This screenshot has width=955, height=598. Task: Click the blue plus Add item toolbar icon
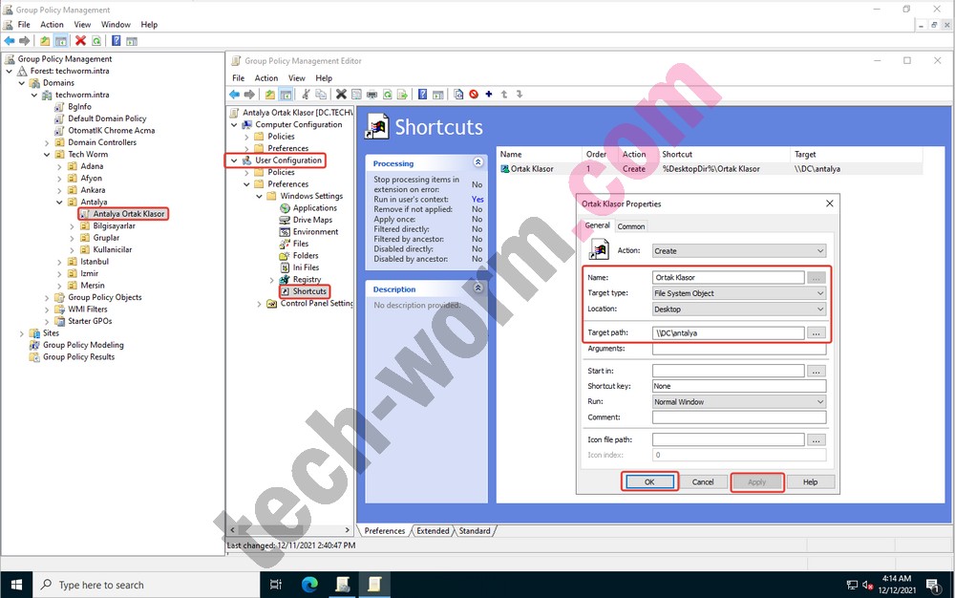(489, 95)
